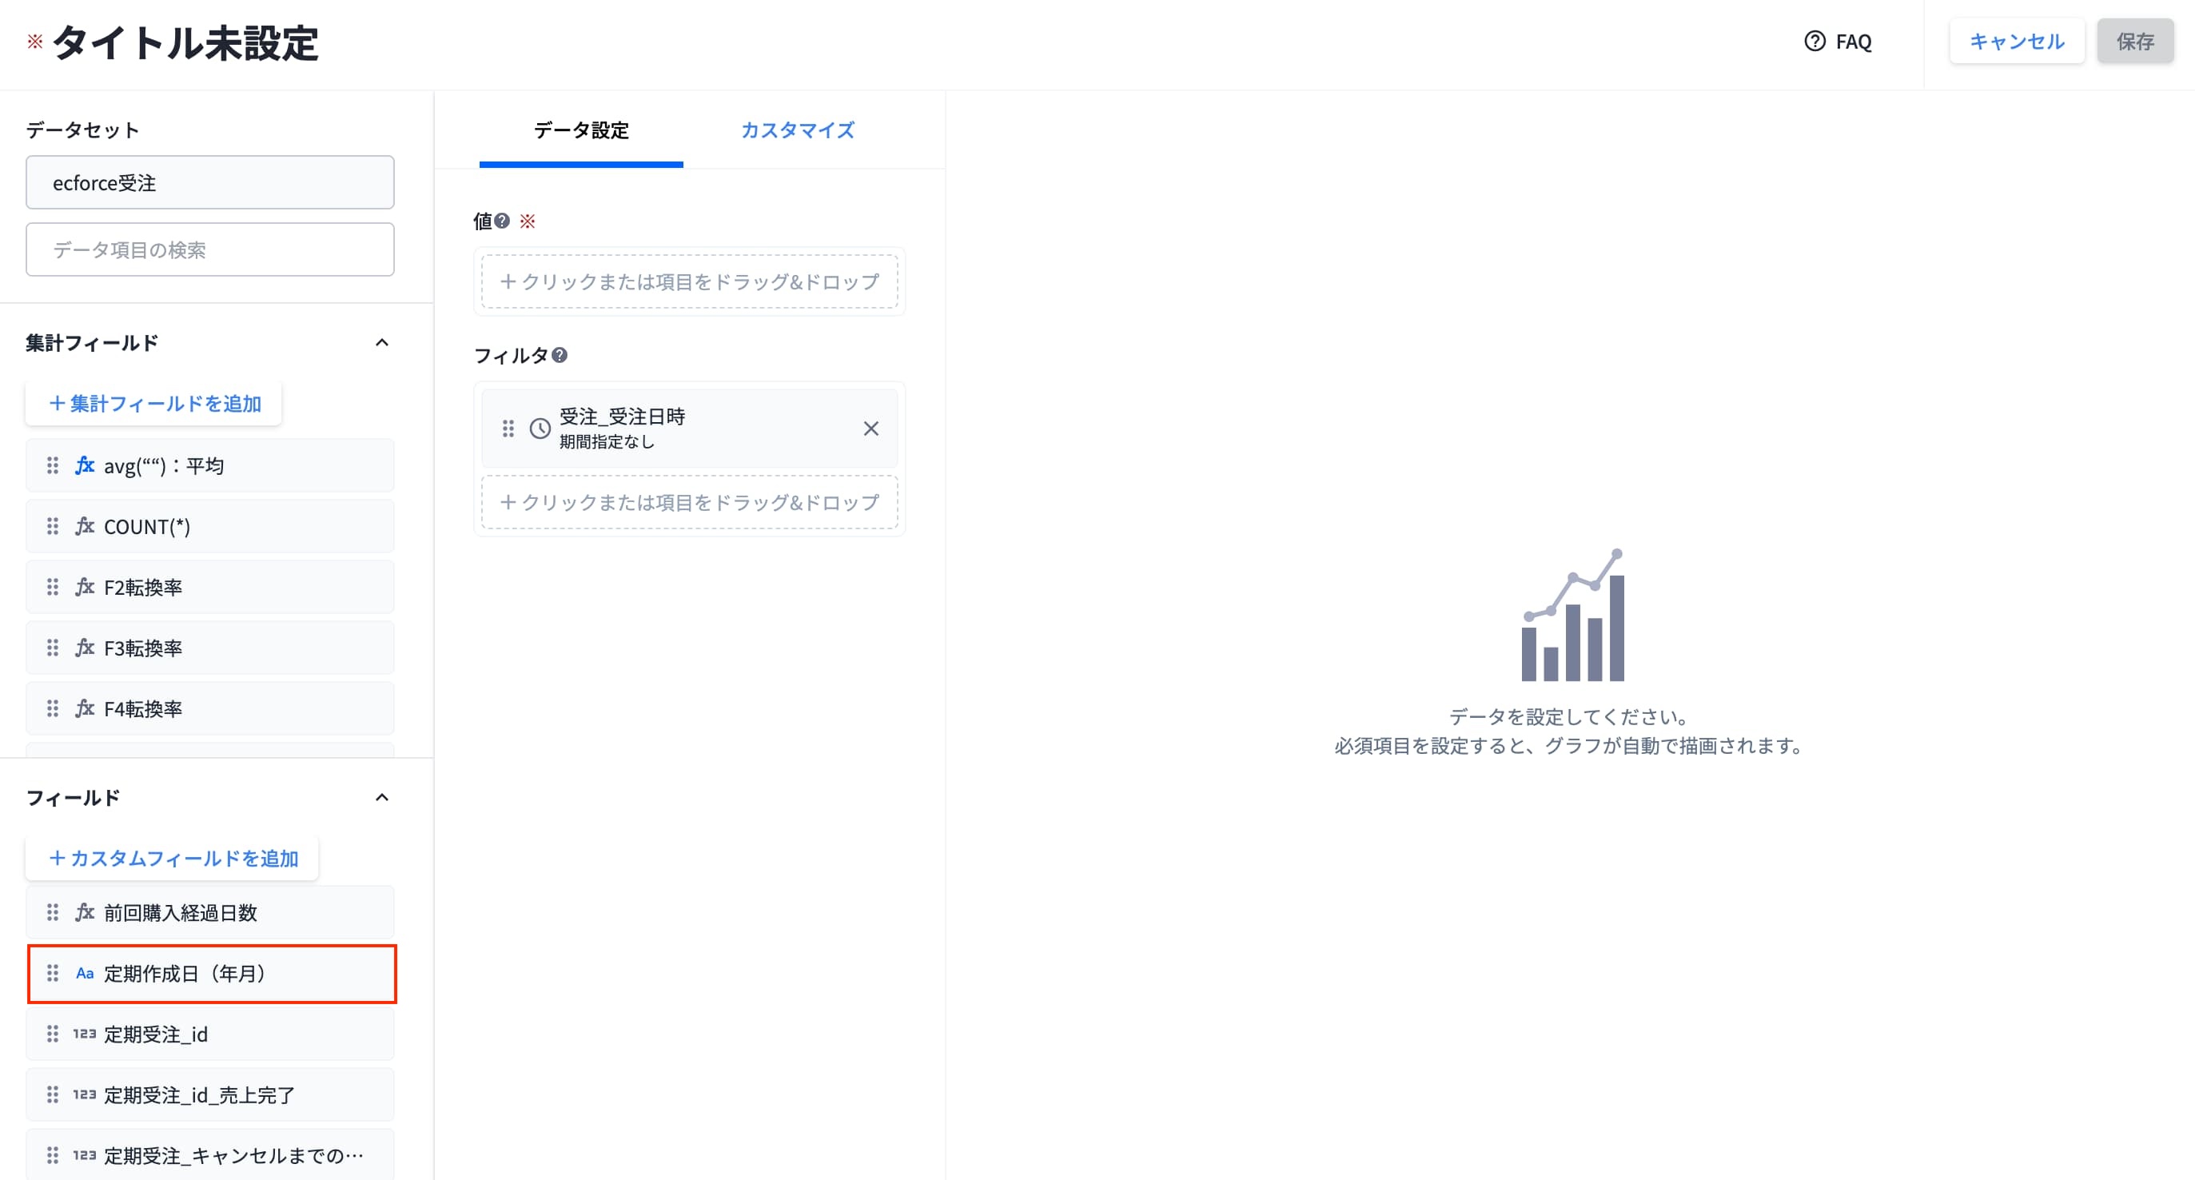Click the fx icon of F4転換率
Screen dimensions: 2195x1180
(85, 708)
